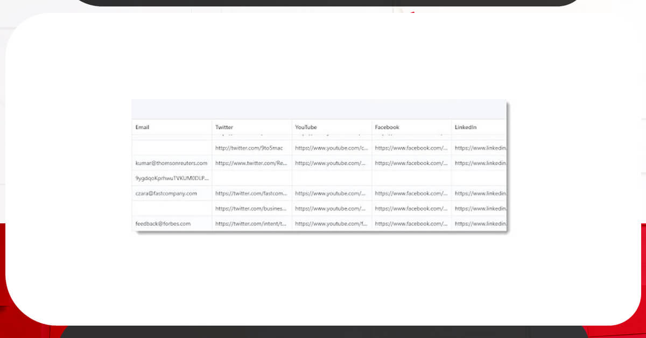Open the https://www.twitter.com/Re... link

[251, 163]
